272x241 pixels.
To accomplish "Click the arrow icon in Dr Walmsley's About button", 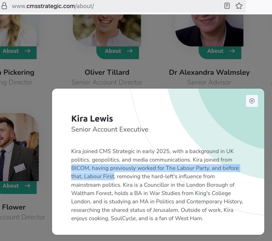I will coord(232,51).
